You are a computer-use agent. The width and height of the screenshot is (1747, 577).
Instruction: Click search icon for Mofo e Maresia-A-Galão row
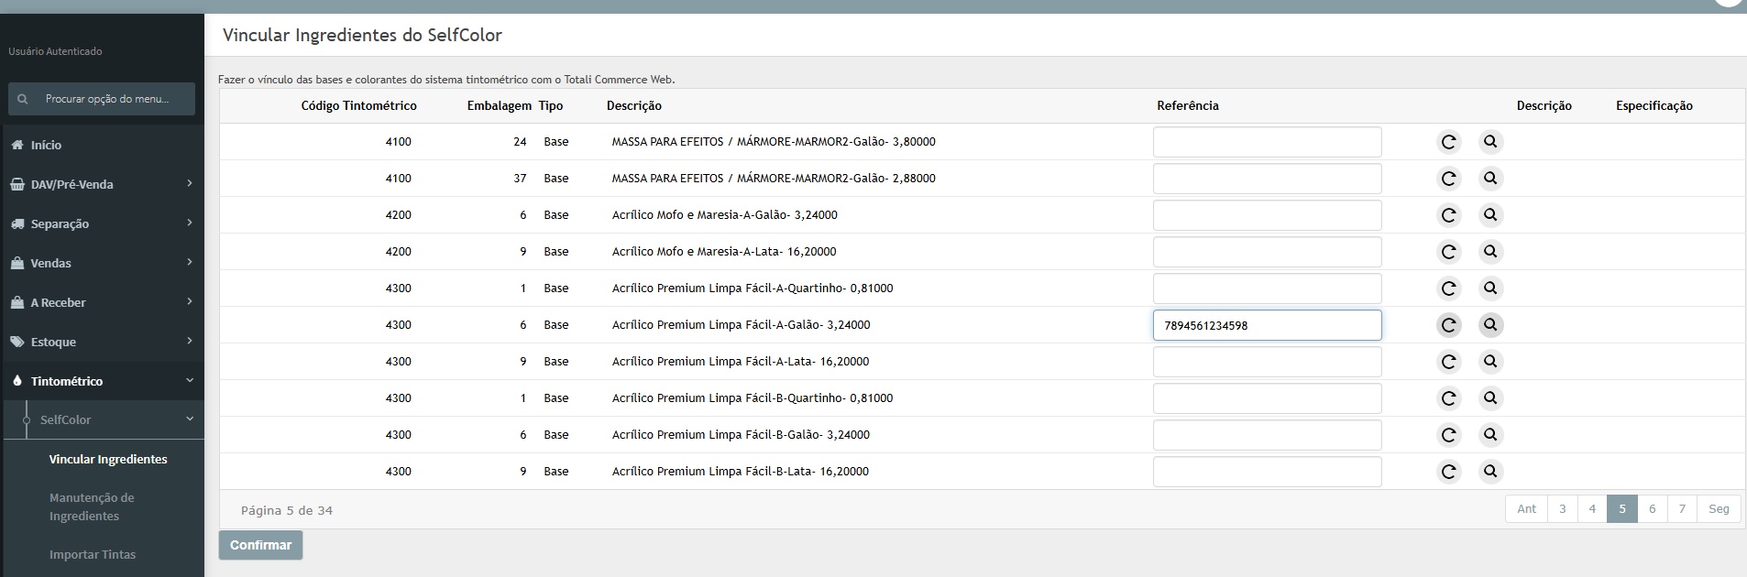(1490, 215)
